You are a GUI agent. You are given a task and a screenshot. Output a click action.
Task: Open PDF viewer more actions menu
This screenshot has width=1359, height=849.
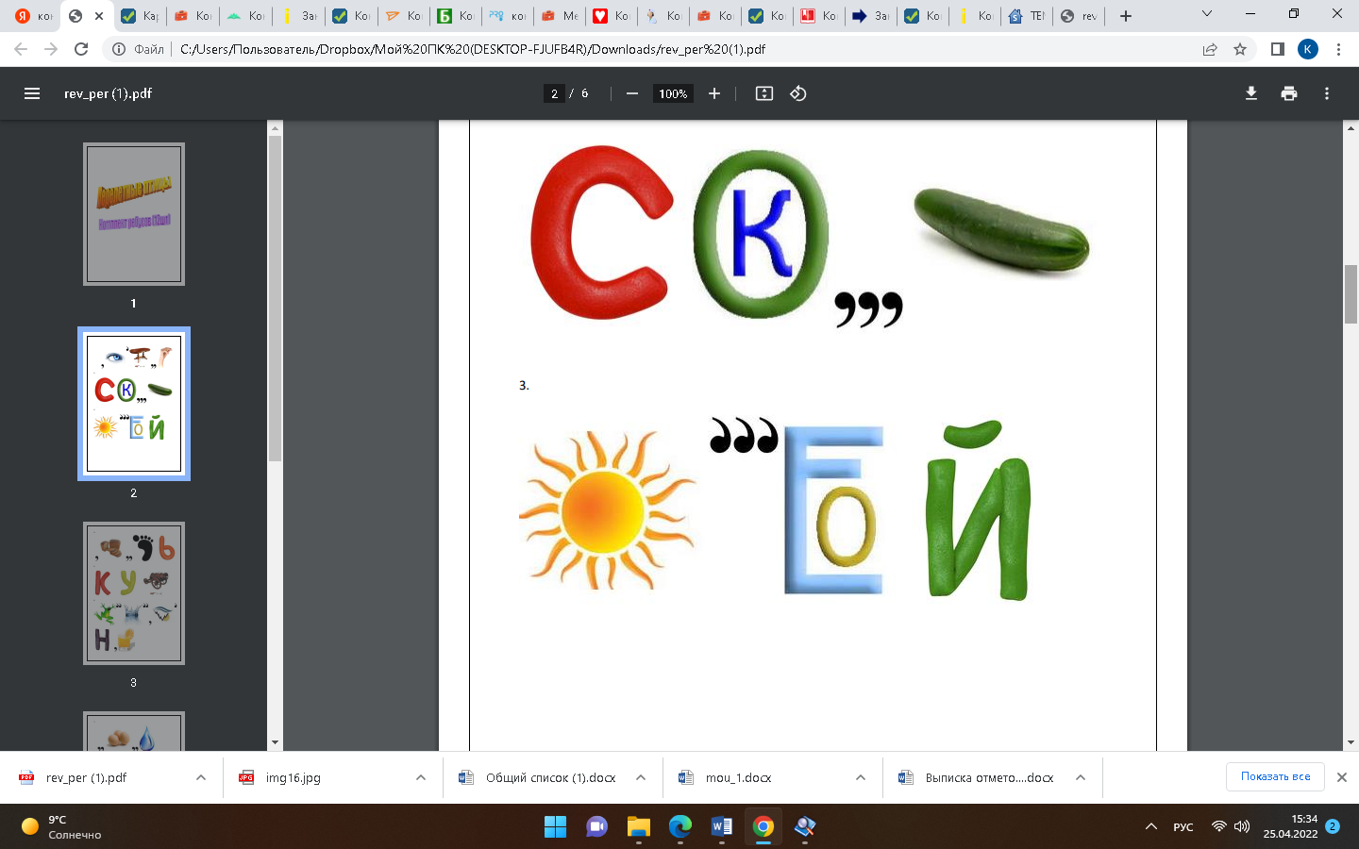click(x=1327, y=93)
